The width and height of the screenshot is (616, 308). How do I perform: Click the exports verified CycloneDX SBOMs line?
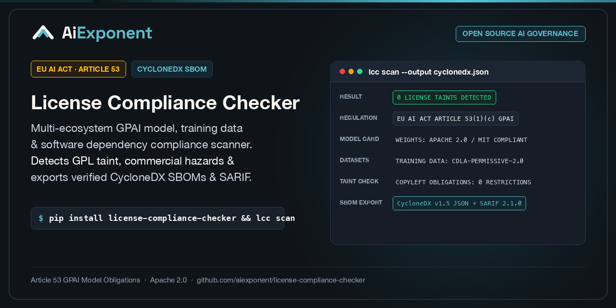(141, 177)
